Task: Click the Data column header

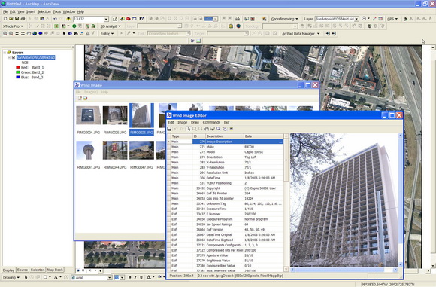Action: 264,136
